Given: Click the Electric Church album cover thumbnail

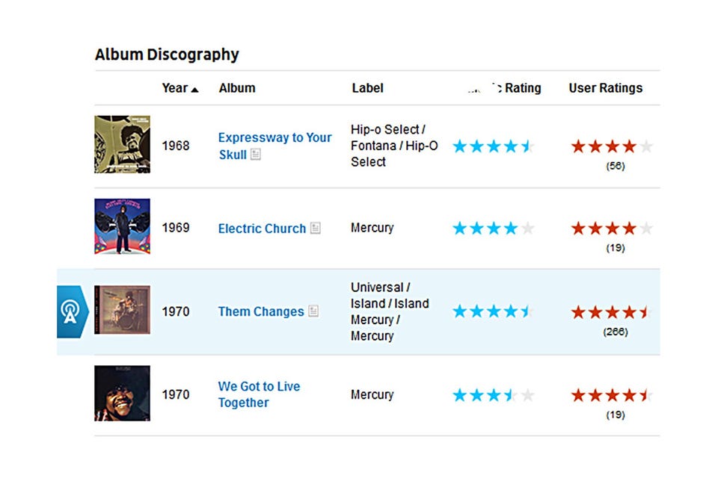Looking at the screenshot, I should (x=122, y=226).
